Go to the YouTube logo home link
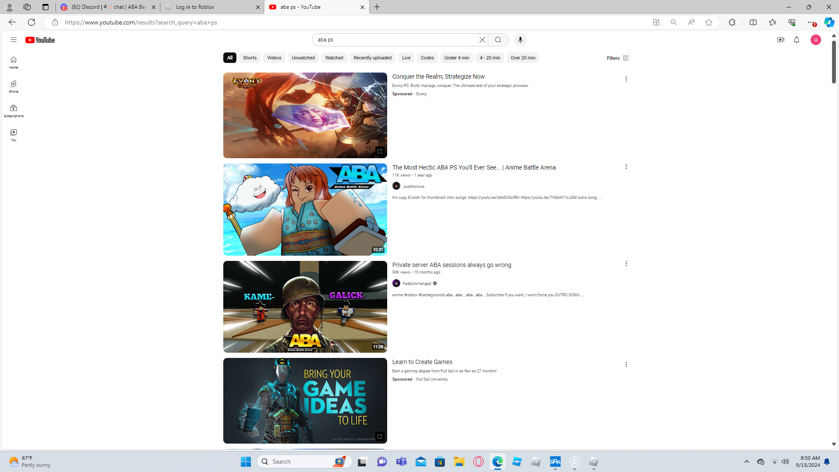The height and width of the screenshot is (472, 839). (x=40, y=40)
